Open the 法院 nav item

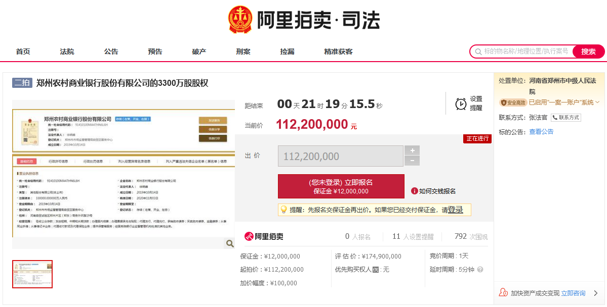(67, 52)
